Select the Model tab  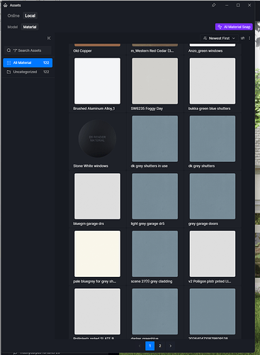tap(13, 27)
